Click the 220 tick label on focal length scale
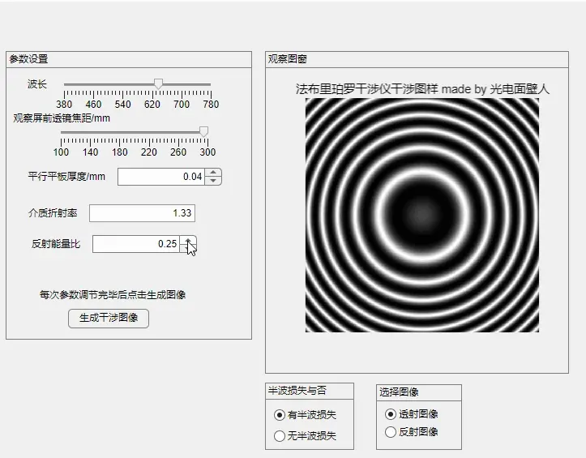The width and height of the screenshot is (586, 458). (x=149, y=152)
